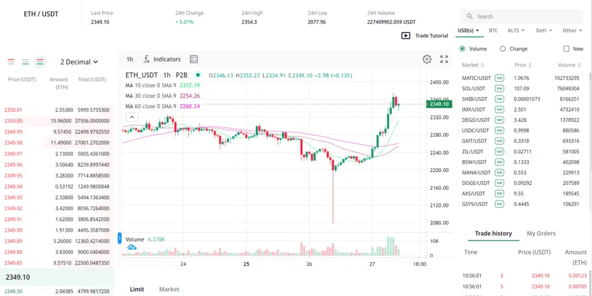Show buy orders only in order book
The image size is (592, 296).
(25, 61)
